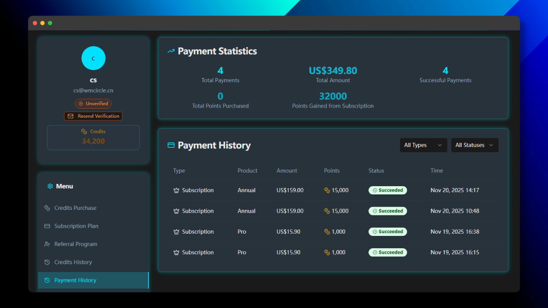Viewport: 548px width, 308px height.
Task: Select the coin icon beside Credits Purchase
Action: click(47, 208)
